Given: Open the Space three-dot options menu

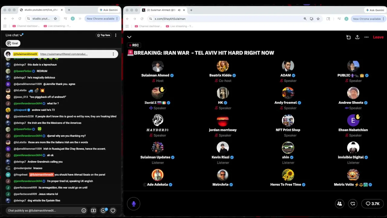Looking at the screenshot, I should pos(366,37).
